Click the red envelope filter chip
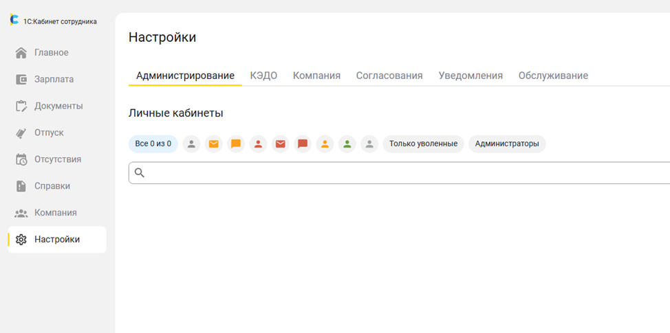Image resolution: width=670 pixels, height=333 pixels. click(280, 144)
